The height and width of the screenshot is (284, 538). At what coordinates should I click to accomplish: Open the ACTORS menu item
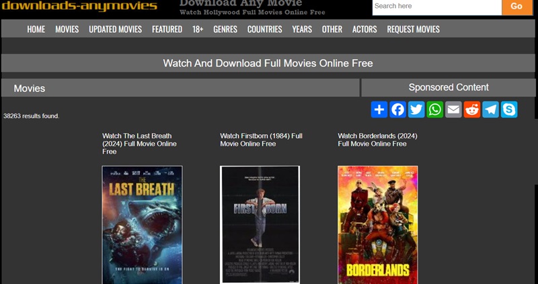pos(364,29)
